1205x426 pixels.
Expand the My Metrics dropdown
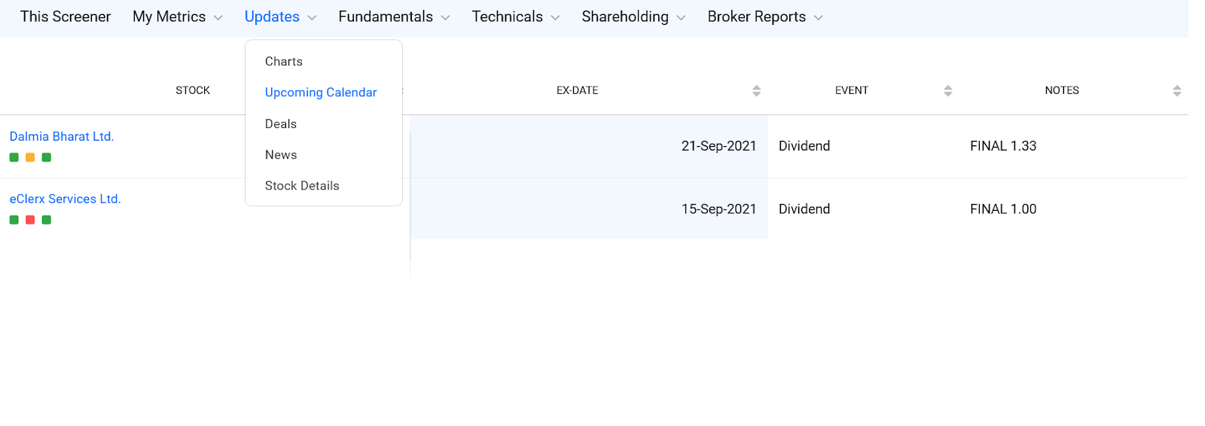pos(178,17)
